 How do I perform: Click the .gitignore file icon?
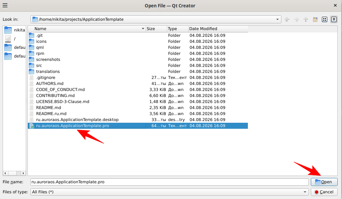click(31, 78)
